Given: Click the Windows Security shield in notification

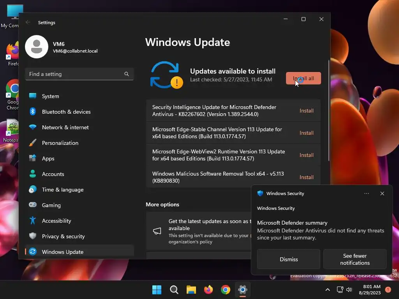Looking at the screenshot, I should 260,193.
